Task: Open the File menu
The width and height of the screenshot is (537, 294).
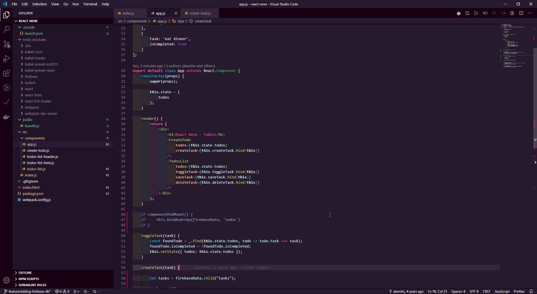Action: [x=14, y=4]
